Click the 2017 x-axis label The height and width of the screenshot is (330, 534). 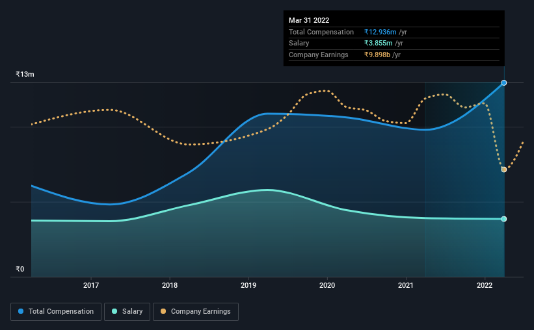[x=91, y=285]
